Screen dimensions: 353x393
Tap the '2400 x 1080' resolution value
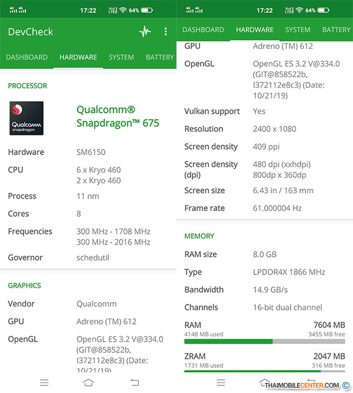pos(275,129)
